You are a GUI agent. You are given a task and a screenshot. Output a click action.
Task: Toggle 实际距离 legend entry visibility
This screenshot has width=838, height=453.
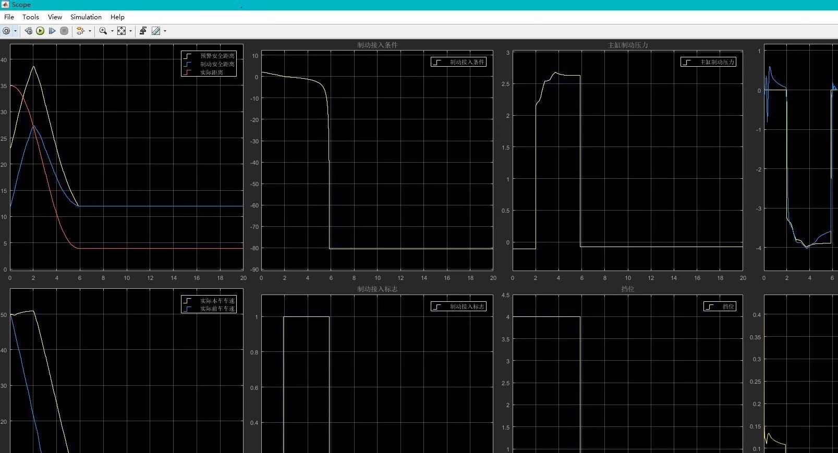pos(203,72)
